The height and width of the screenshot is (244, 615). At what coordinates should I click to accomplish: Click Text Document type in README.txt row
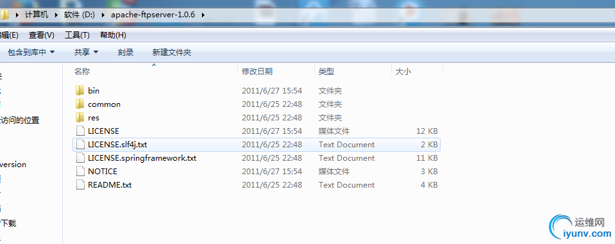[347, 185]
